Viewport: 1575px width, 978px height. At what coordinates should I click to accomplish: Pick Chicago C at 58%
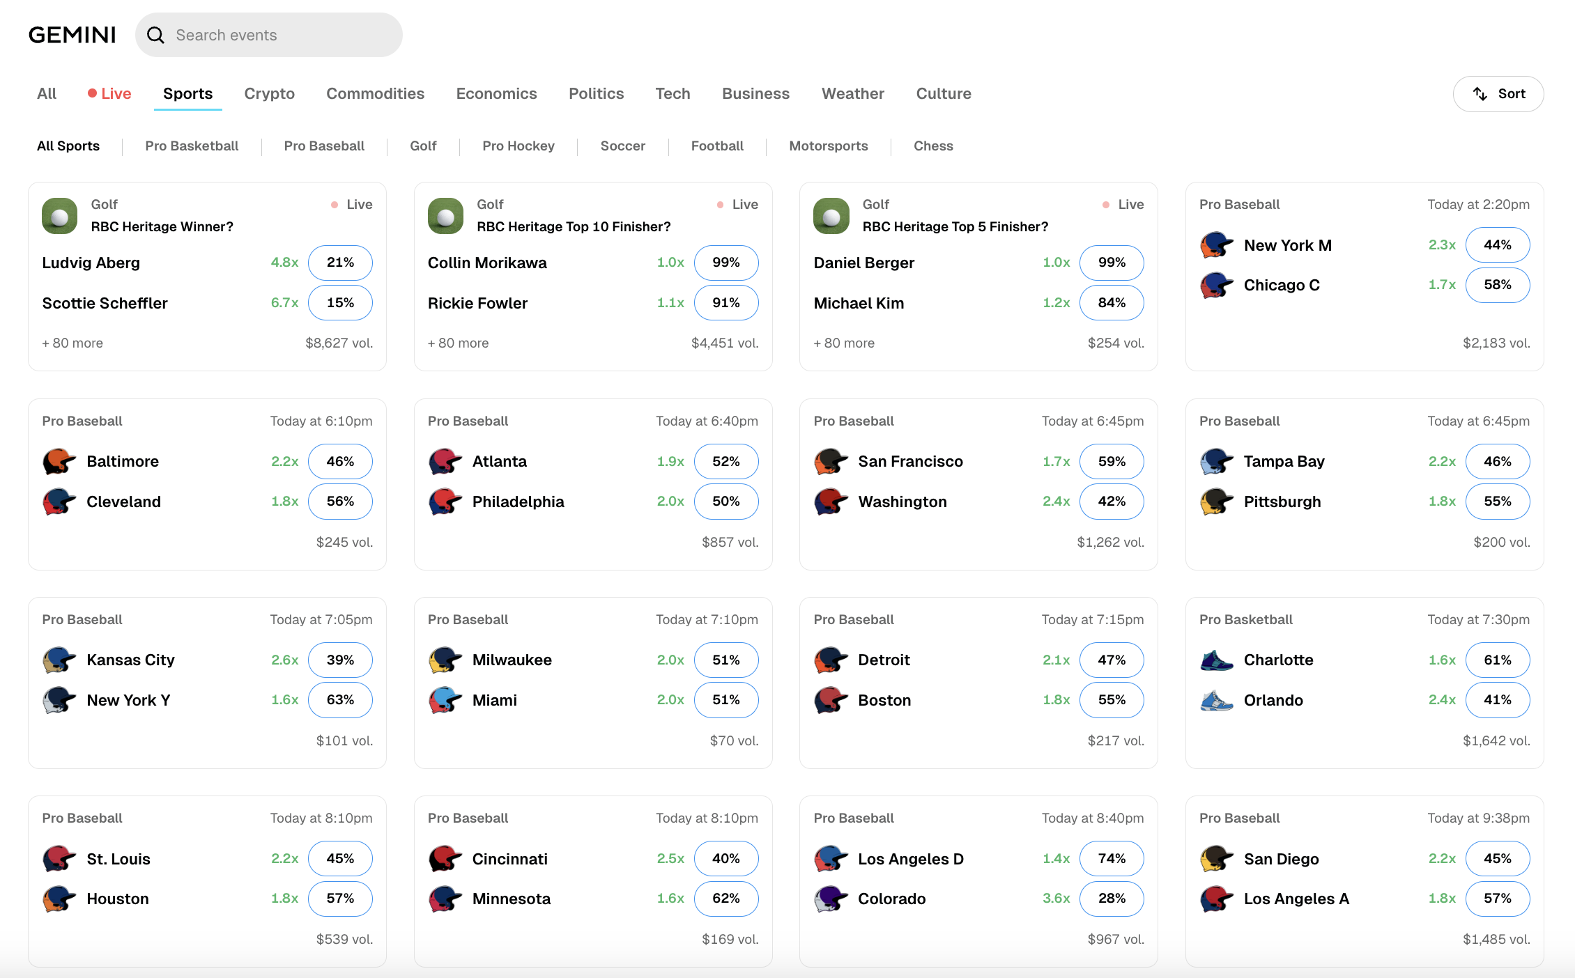(1498, 285)
